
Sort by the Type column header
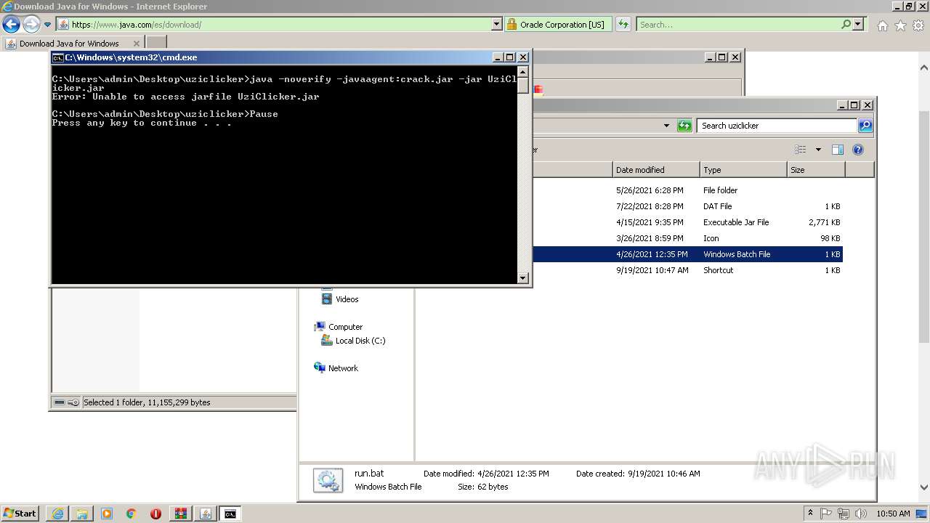(743, 170)
